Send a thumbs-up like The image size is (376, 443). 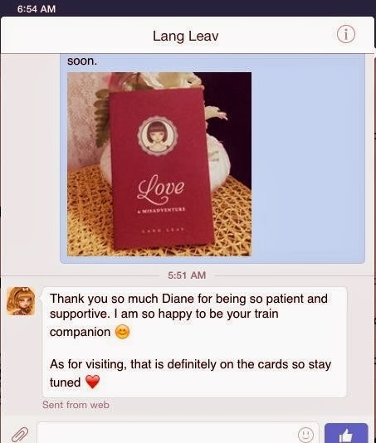click(x=346, y=433)
